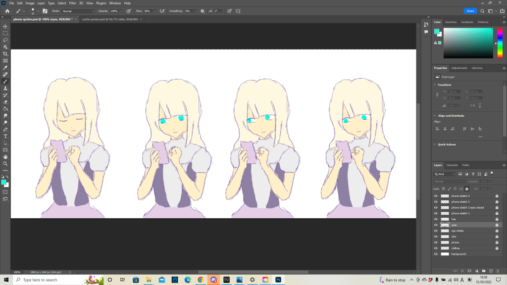Pick the Crop tool

(x=5, y=54)
